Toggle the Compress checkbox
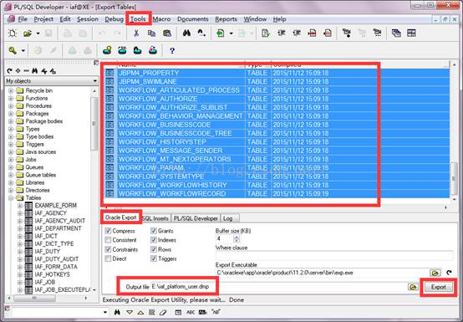Screen dimensions: 463x322 (108, 231)
